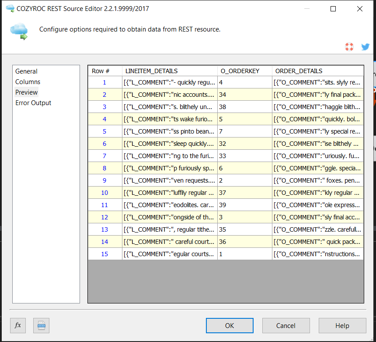Close the REST Source Editor window
The height and width of the screenshot is (342, 376).
coord(360,9)
